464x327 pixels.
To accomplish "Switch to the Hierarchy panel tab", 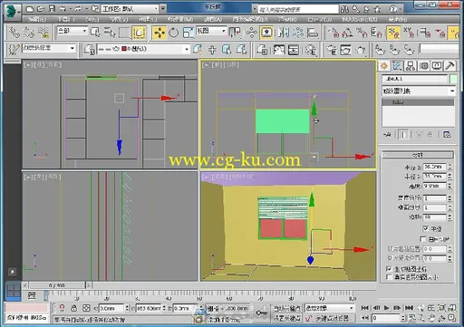I will pyautogui.click(x=411, y=66).
